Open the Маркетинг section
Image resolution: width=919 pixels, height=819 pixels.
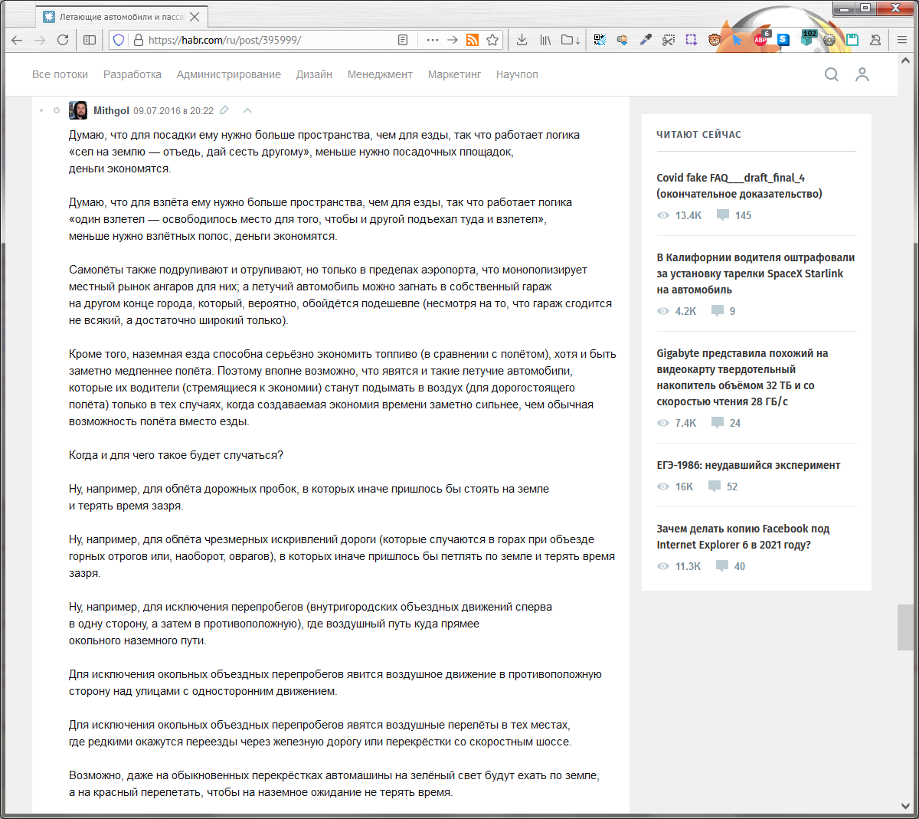pyautogui.click(x=455, y=74)
